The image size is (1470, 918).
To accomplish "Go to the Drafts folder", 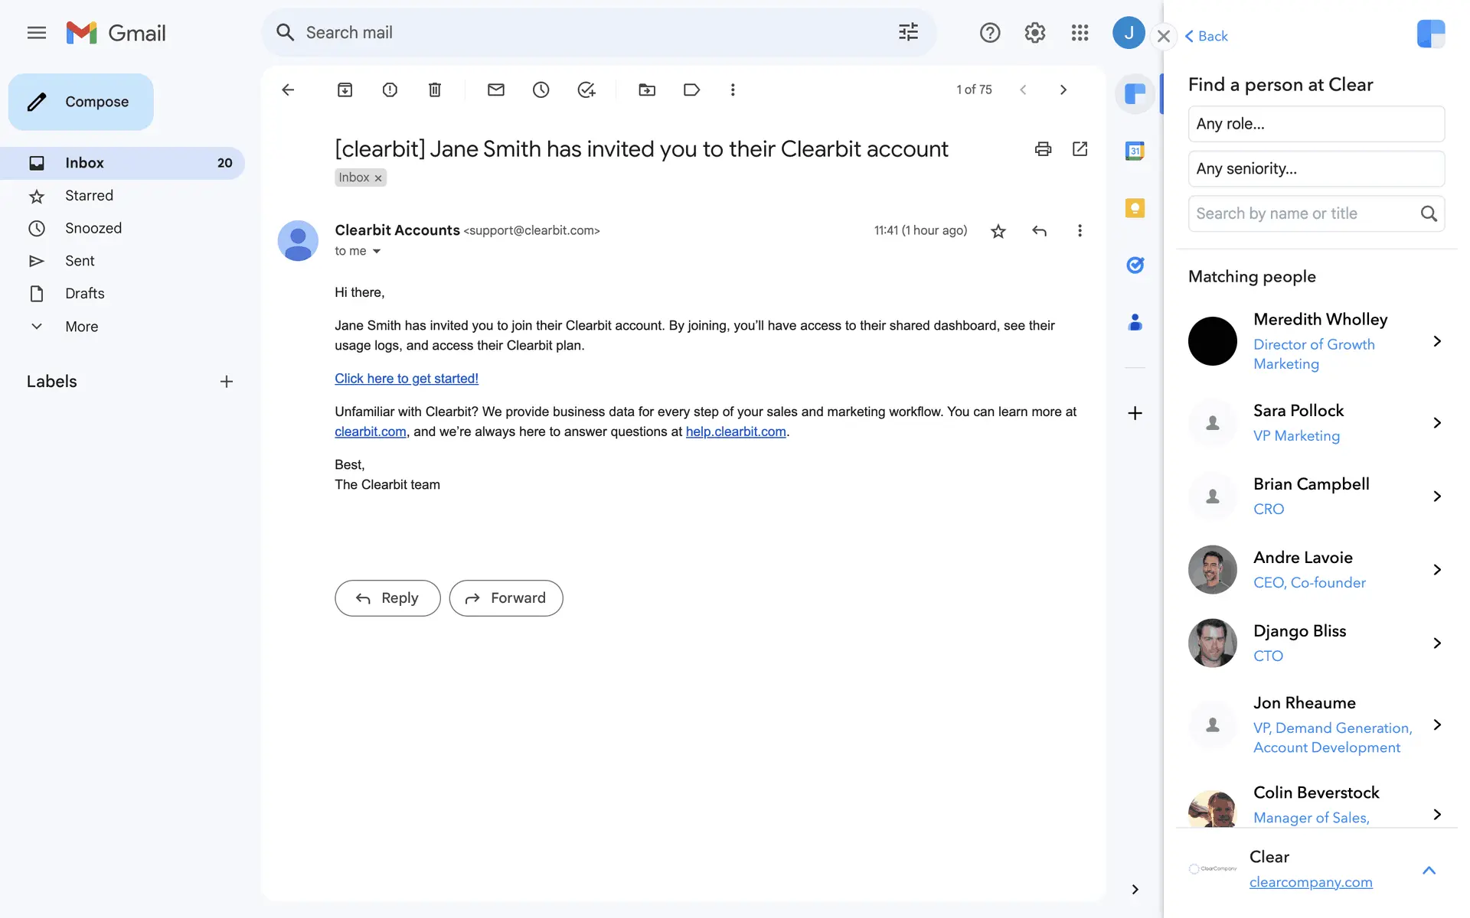I will [84, 294].
